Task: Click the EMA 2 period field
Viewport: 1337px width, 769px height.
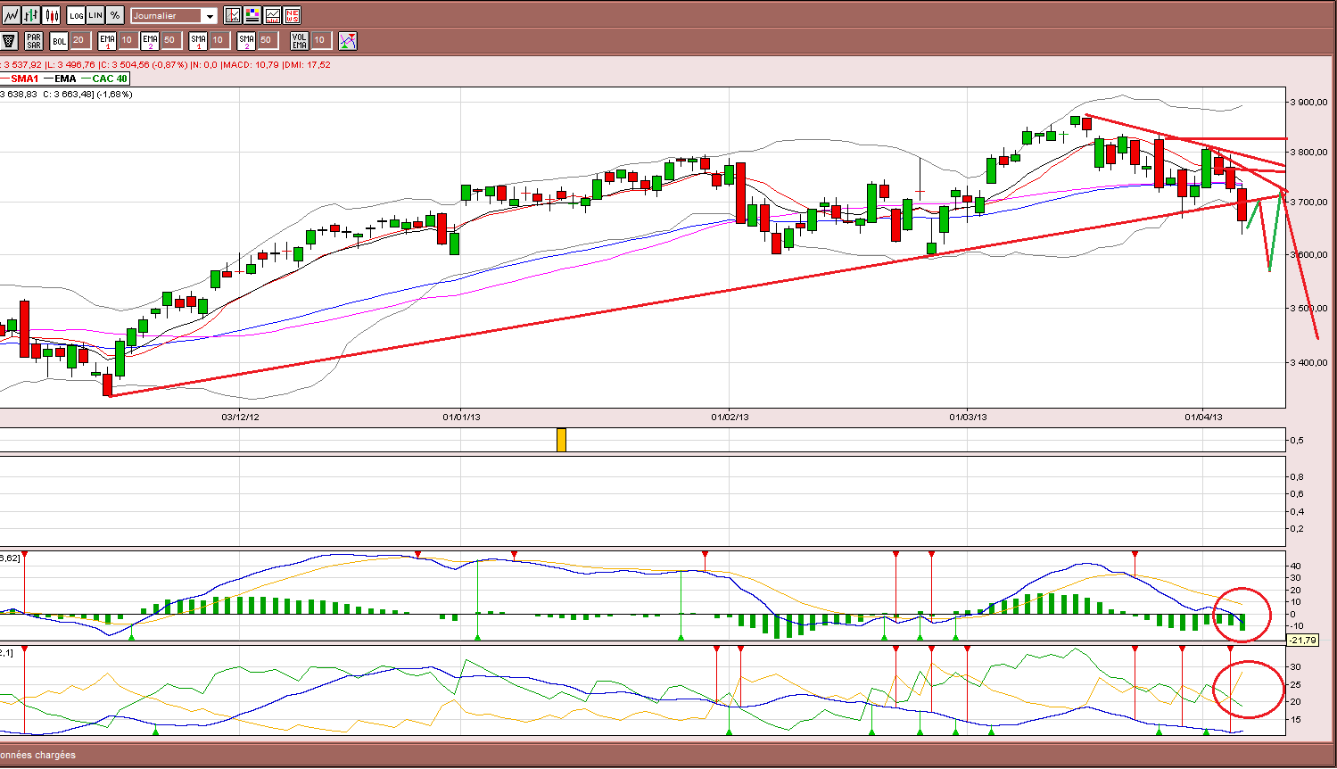Action: 170,40
